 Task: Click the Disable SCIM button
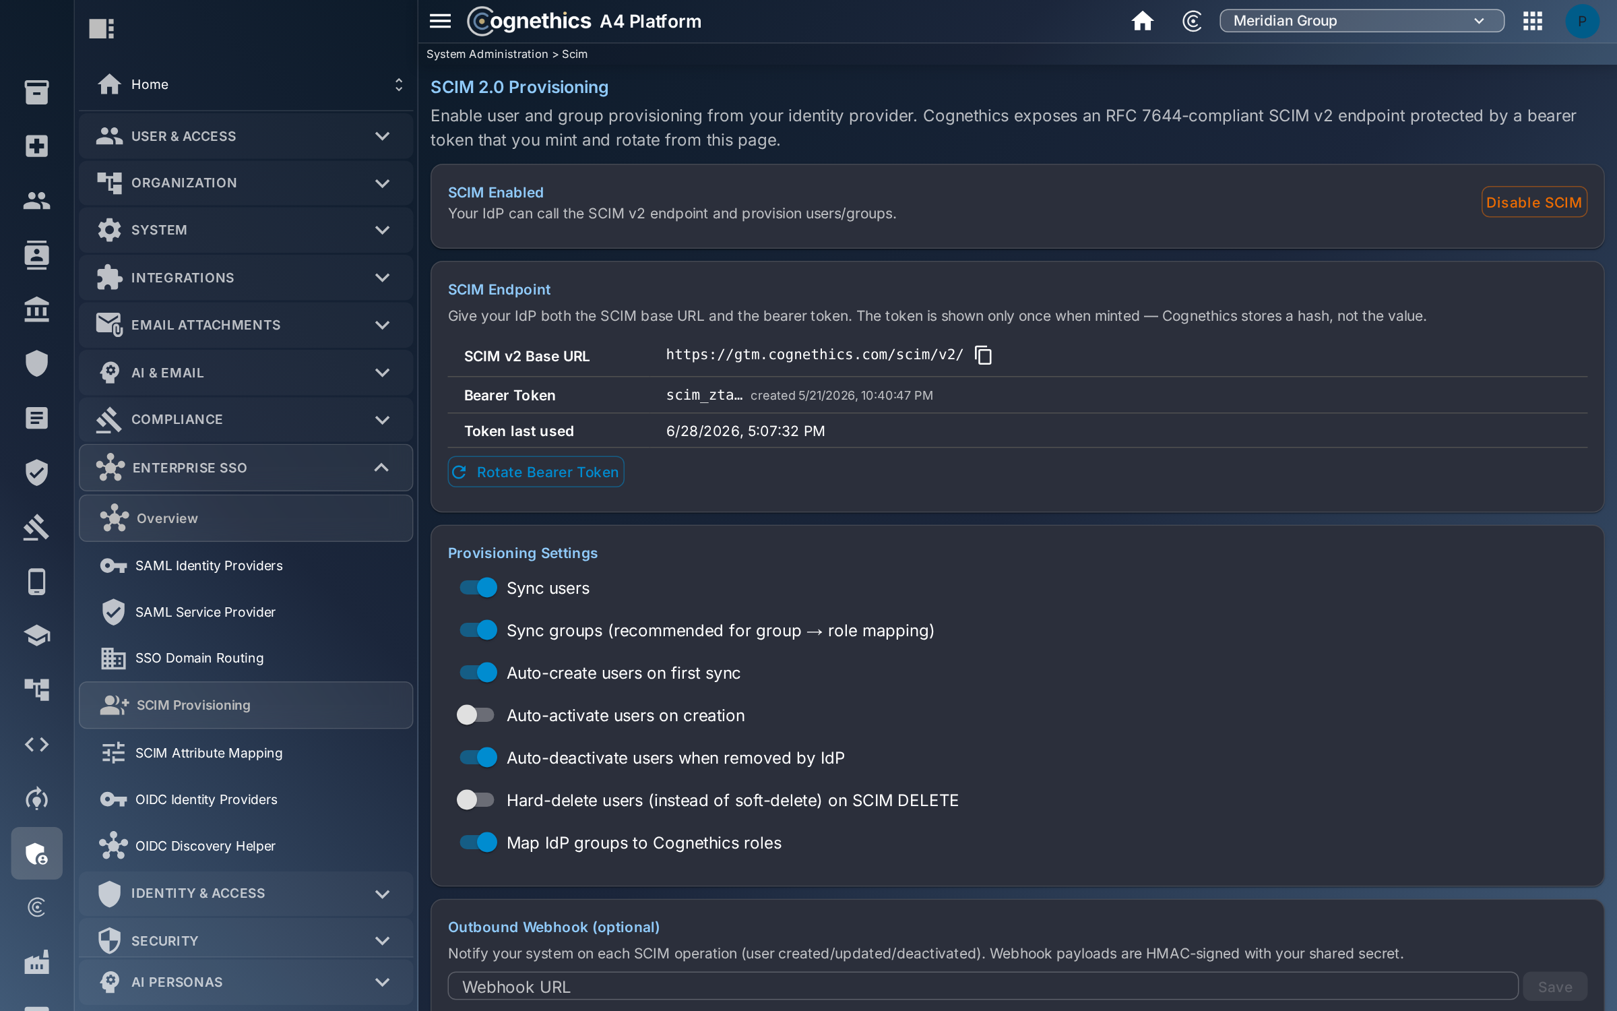[x=1534, y=202]
